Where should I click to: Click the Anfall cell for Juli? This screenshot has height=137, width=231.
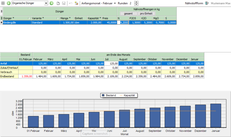[111, 63]
